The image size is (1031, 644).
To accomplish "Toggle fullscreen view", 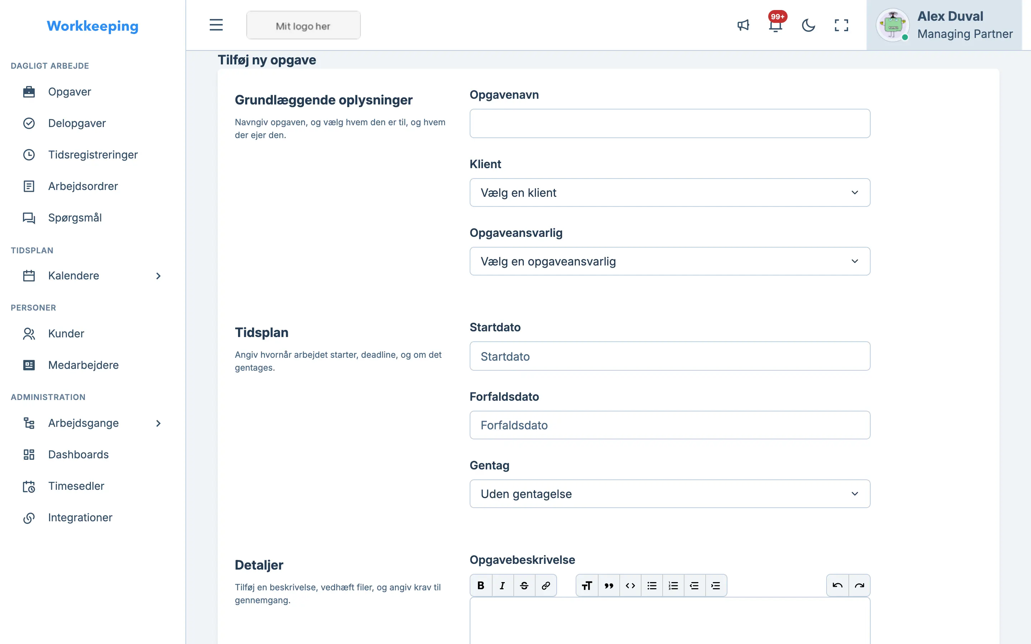I will point(841,25).
